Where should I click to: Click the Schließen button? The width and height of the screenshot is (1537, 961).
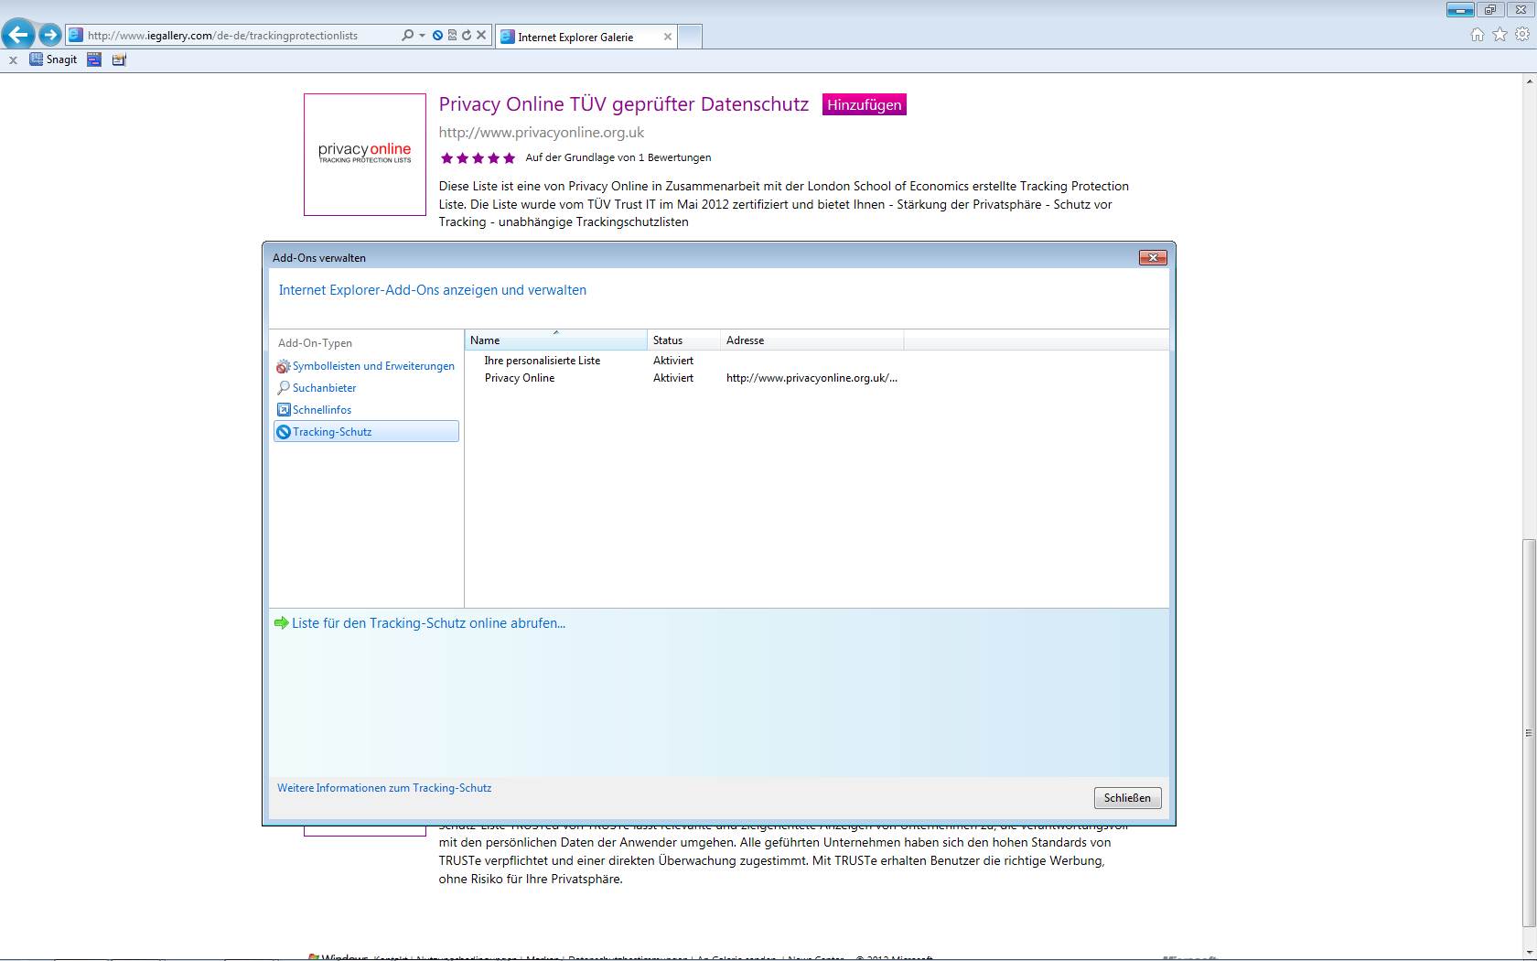[1128, 798]
